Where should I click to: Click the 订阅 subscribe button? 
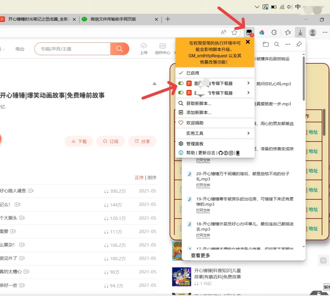pyautogui.click(x=110, y=141)
